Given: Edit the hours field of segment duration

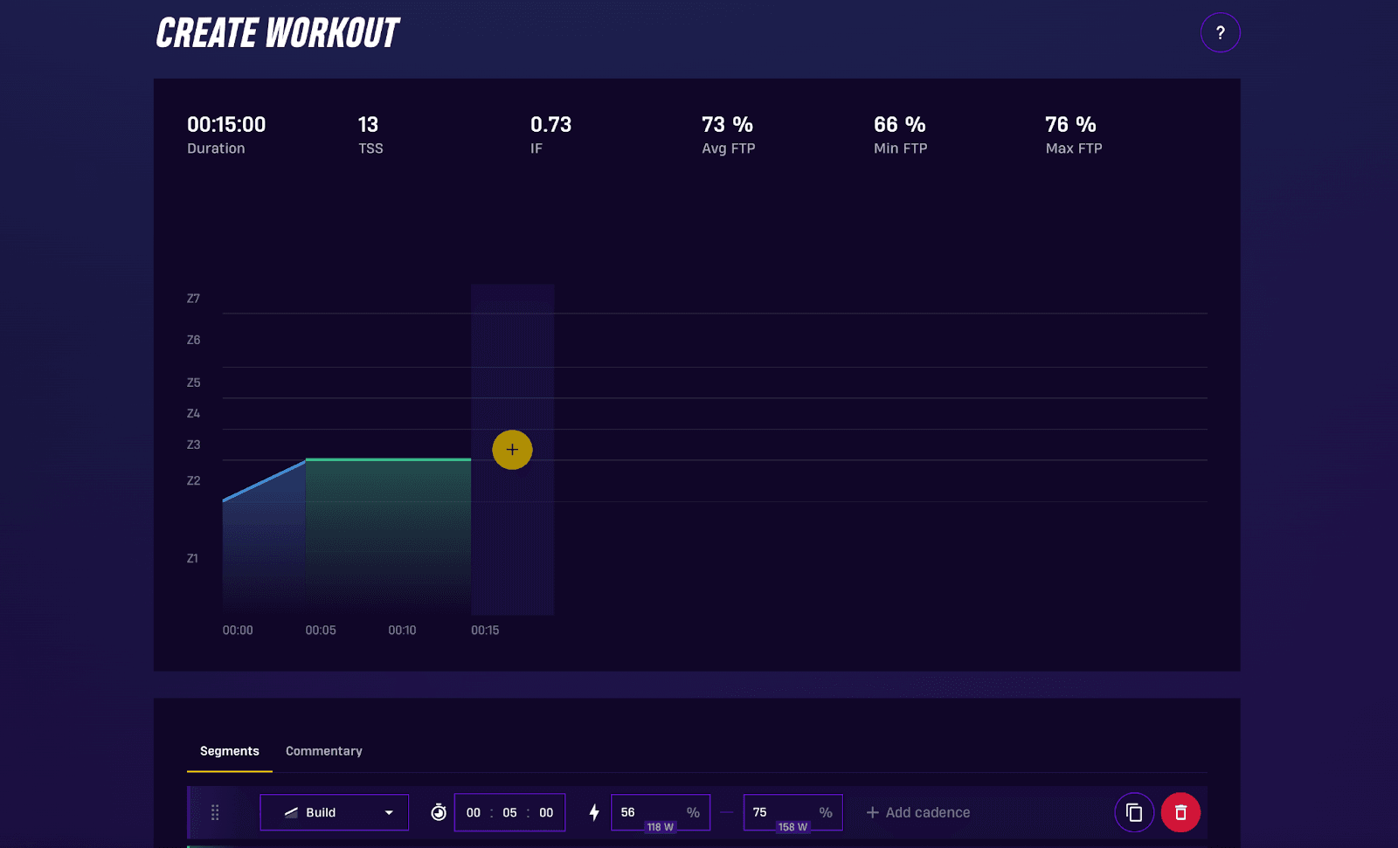Looking at the screenshot, I should 474,812.
